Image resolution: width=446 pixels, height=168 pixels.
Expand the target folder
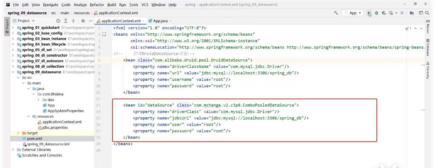pos(18,133)
